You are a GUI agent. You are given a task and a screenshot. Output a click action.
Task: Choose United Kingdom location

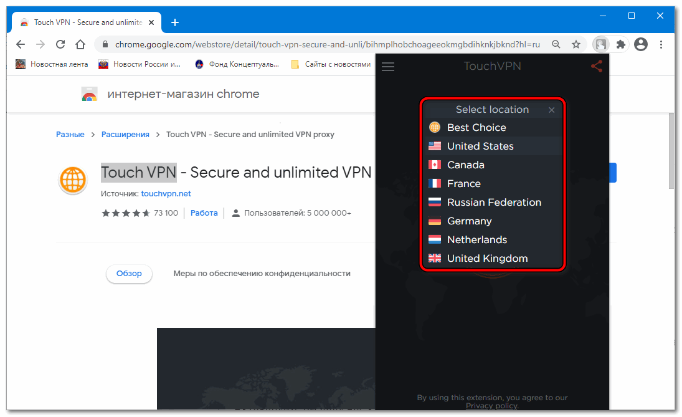click(x=487, y=259)
